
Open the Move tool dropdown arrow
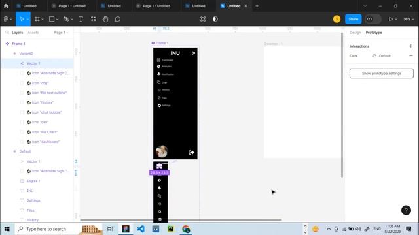[x=27, y=19]
